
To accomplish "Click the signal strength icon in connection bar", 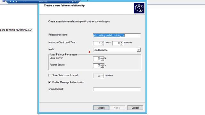I will click(16, 1).
